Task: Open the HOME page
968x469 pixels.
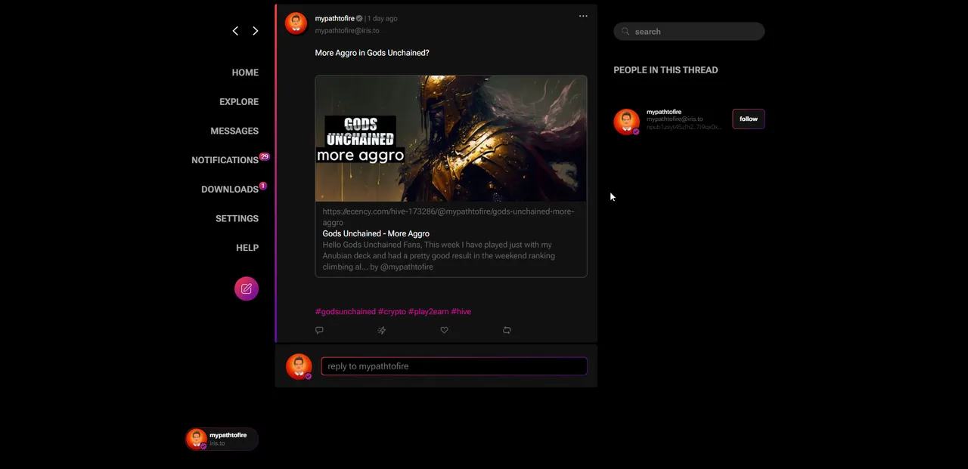Action: pyautogui.click(x=245, y=73)
